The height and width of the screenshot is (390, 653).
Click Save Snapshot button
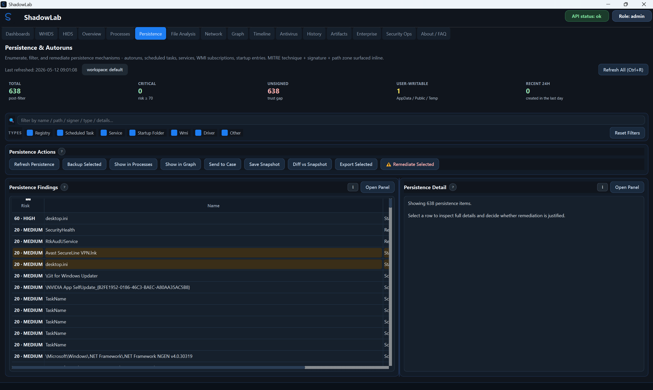click(264, 164)
